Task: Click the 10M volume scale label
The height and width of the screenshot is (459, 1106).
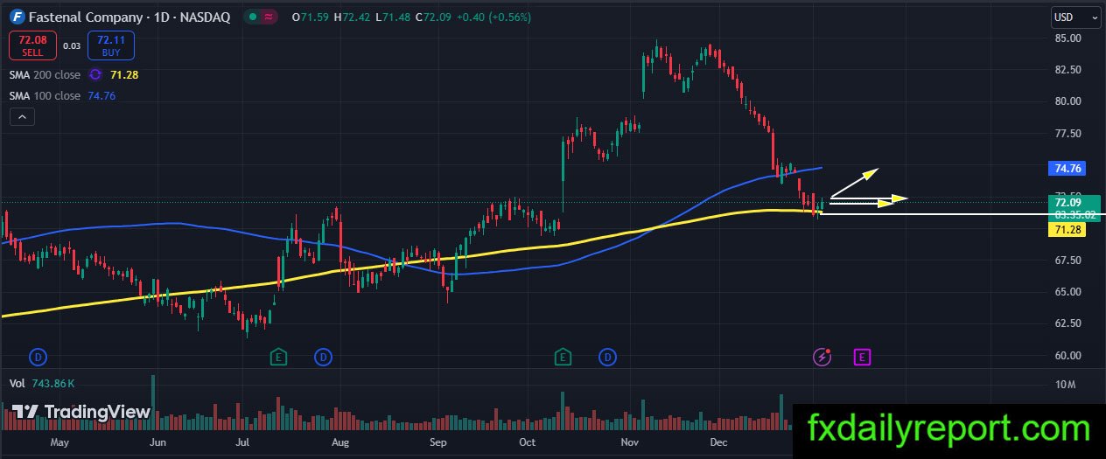Action: coord(1065,385)
